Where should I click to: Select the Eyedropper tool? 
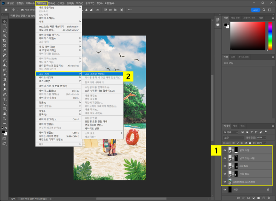point(5,50)
